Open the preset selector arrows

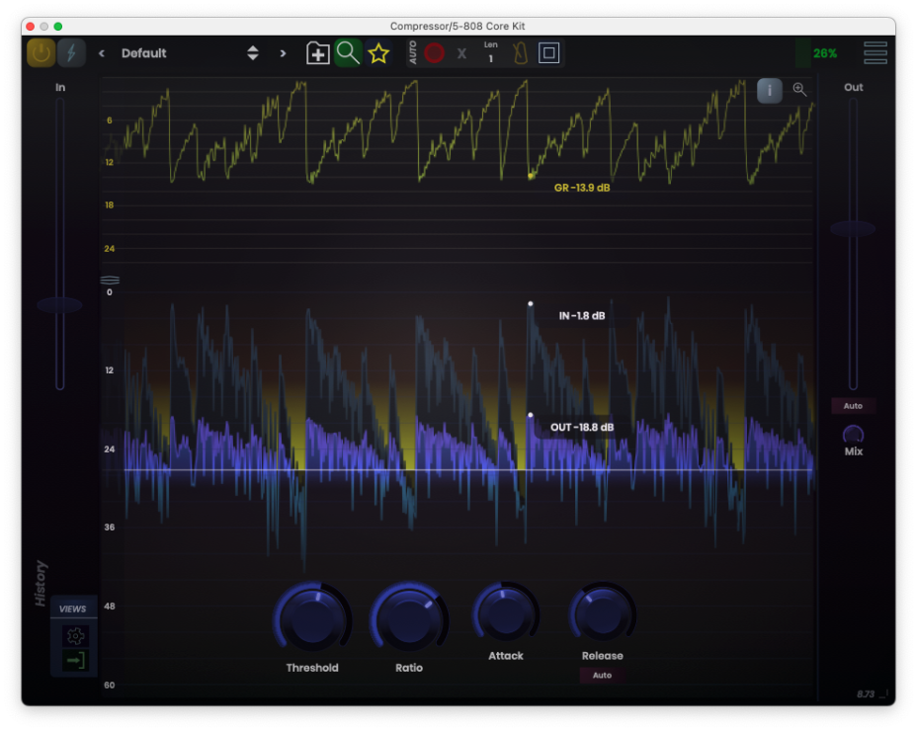(x=253, y=53)
